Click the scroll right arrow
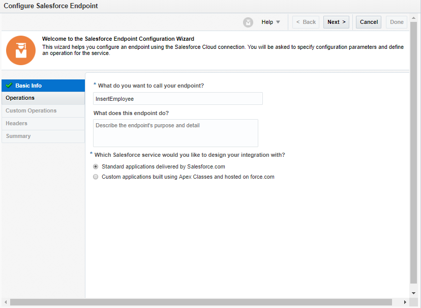Viewport: 421px width, 308px height. 405,302
